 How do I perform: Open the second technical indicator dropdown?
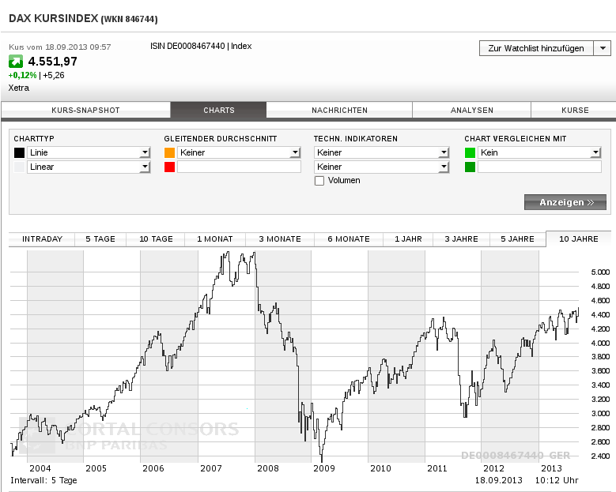pyautogui.click(x=382, y=167)
